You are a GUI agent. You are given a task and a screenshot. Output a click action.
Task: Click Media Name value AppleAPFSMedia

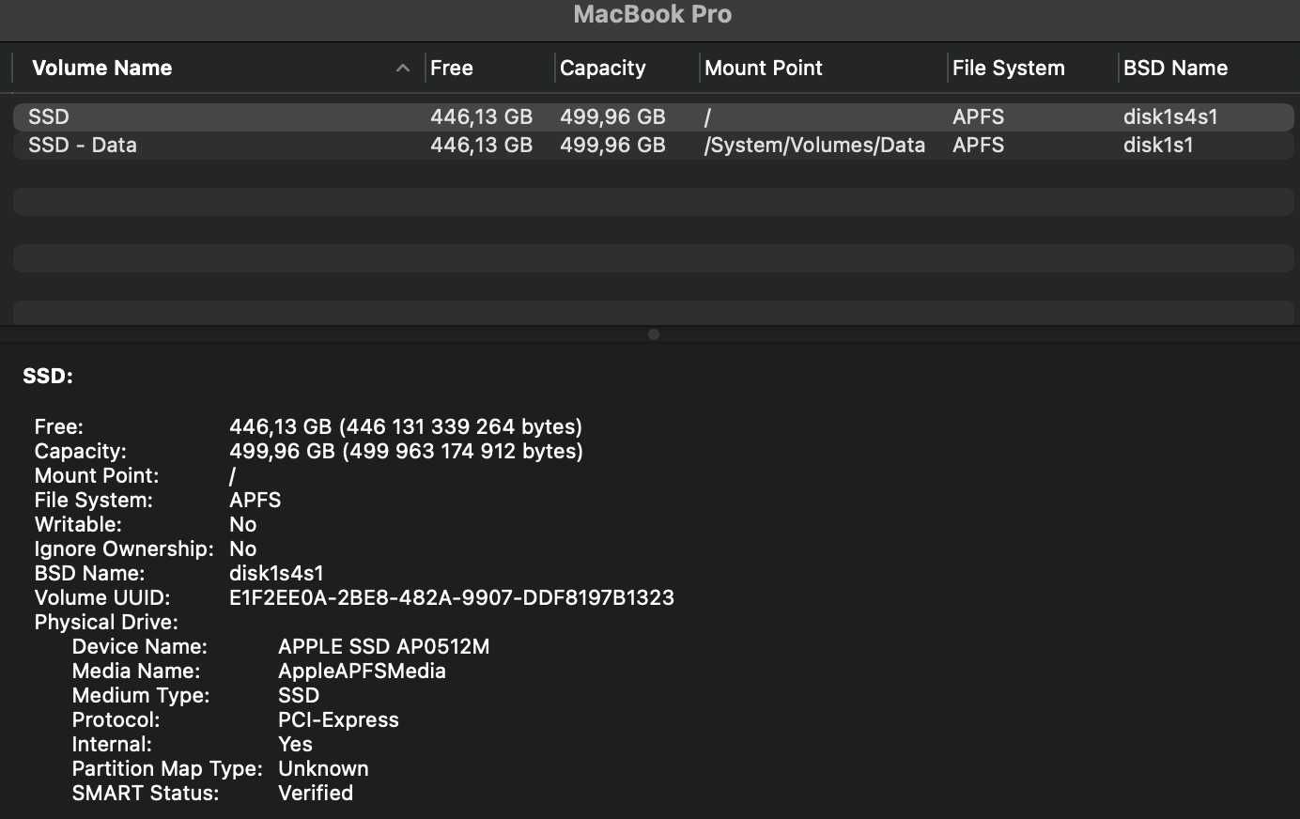pos(362,671)
